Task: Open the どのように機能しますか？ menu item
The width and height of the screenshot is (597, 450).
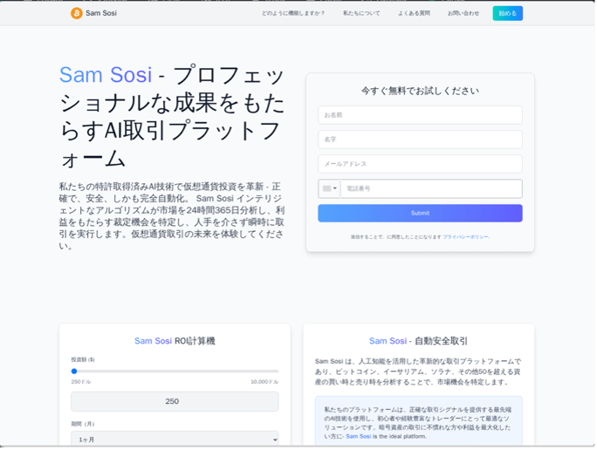Action: (x=293, y=13)
